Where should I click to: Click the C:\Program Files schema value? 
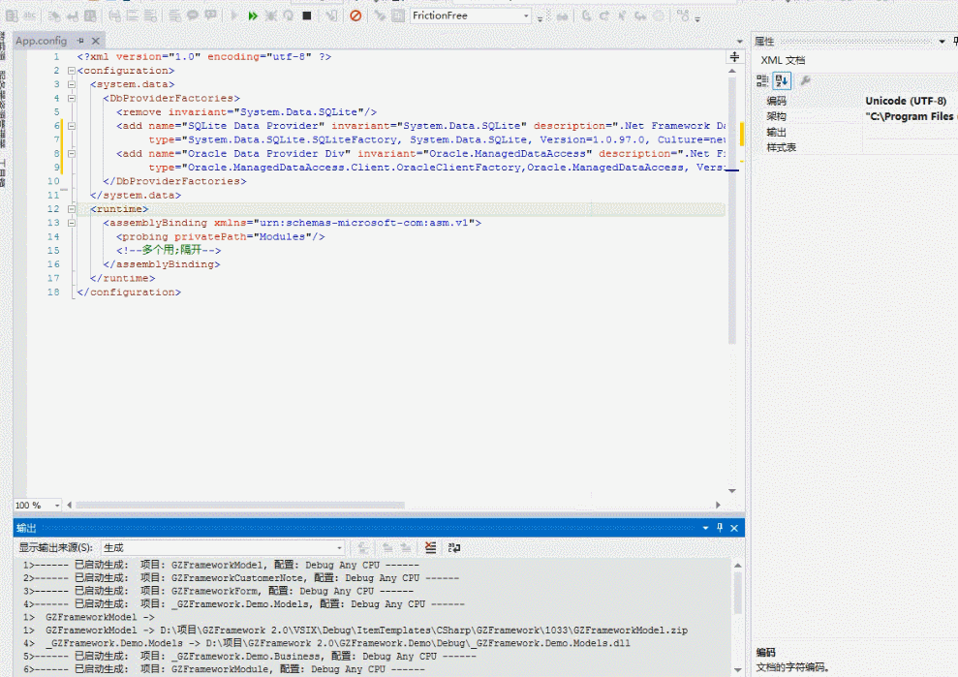click(911, 116)
